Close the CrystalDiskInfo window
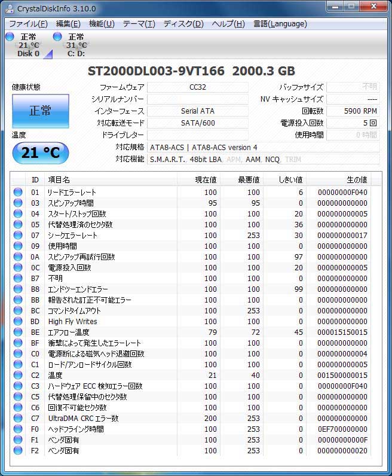392x476 pixels. (x=374, y=7)
